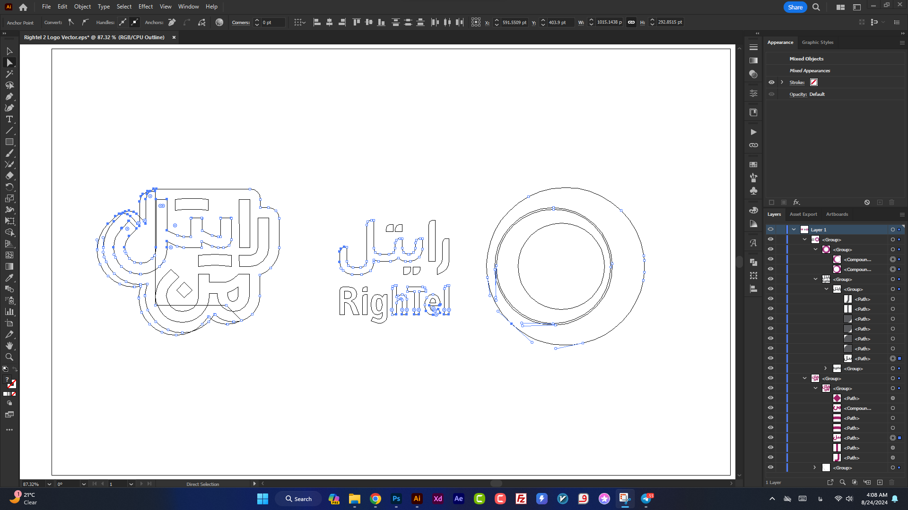This screenshot has width=908, height=510.
Task: Open Layers panel options menu
Action: pyautogui.click(x=902, y=214)
